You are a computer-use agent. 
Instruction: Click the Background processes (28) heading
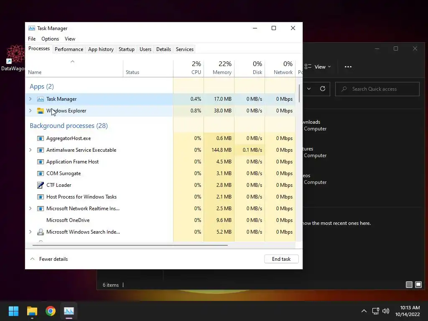pyautogui.click(x=69, y=125)
